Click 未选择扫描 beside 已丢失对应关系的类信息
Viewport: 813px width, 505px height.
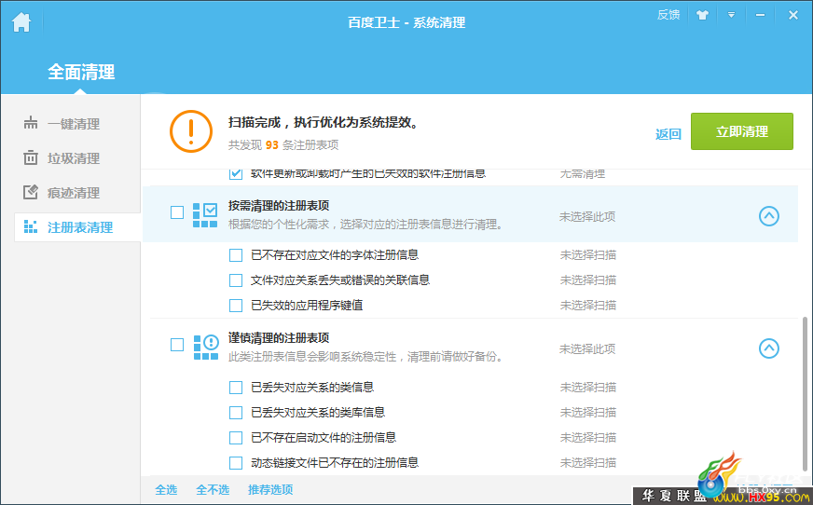click(588, 388)
